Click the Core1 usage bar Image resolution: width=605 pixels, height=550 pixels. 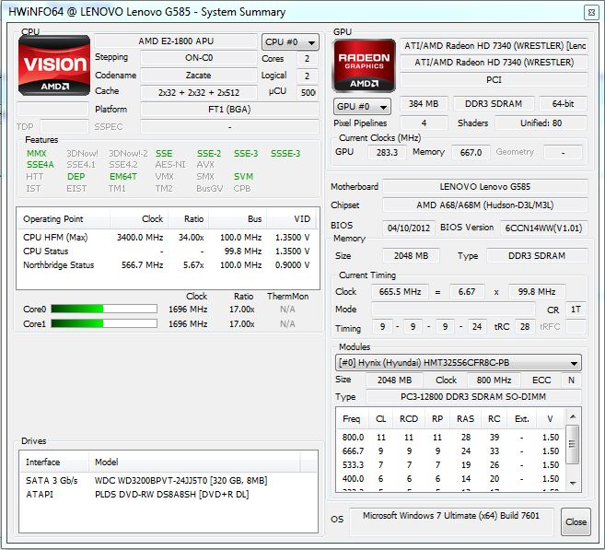pyautogui.click(x=103, y=324)
